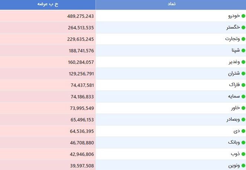
Task: Click the green dot next to خگستر
Action: click(x=243, y=27)
